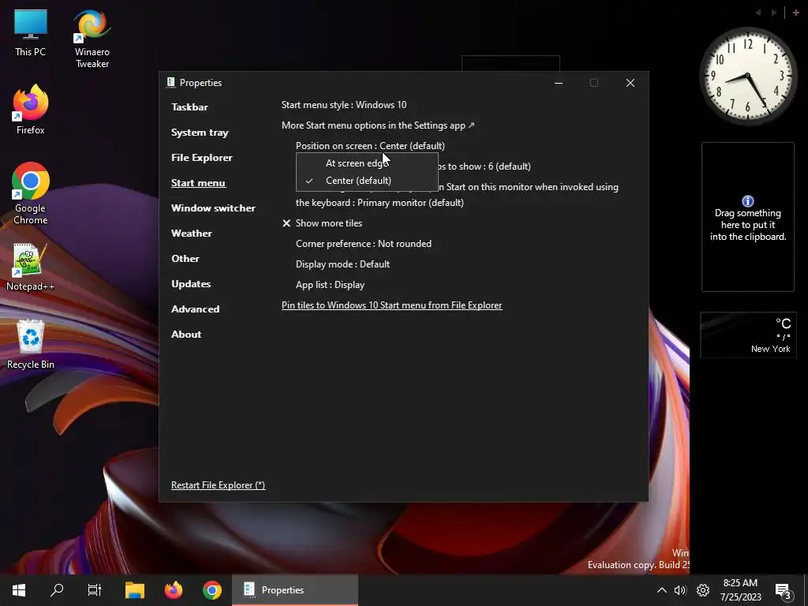Launch Firefox from the desktop

point(31,110)
